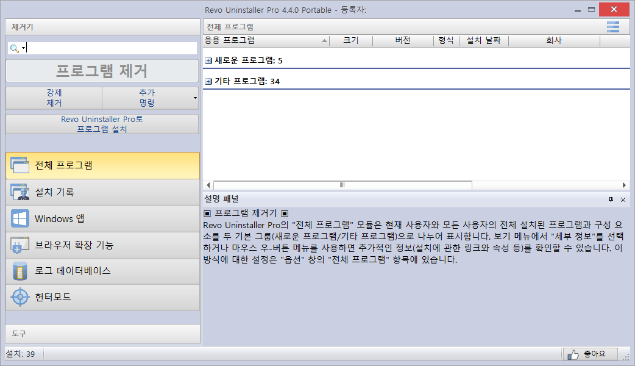The height and width of the screenshot is (366, 635).
Task: Click the horizontal scrollbar right arrow
Action: click(624, 185)
